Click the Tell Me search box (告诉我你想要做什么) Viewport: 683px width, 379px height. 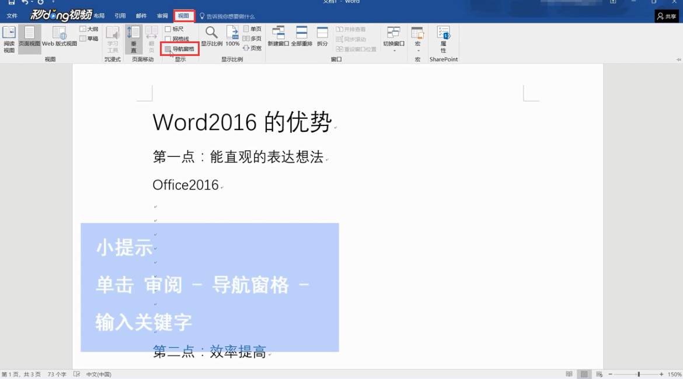(228, 16)
